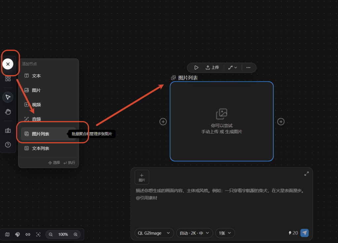Click the 图片列表 node title
Viewport: 338px width, 243px height.
pos(188,78)
